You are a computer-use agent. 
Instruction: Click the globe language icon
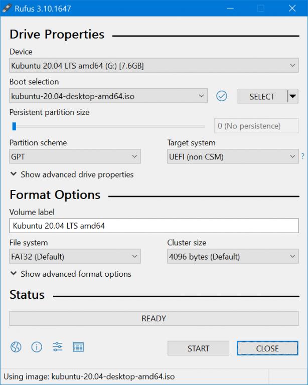pyautogui.click(x=16, y=347)
